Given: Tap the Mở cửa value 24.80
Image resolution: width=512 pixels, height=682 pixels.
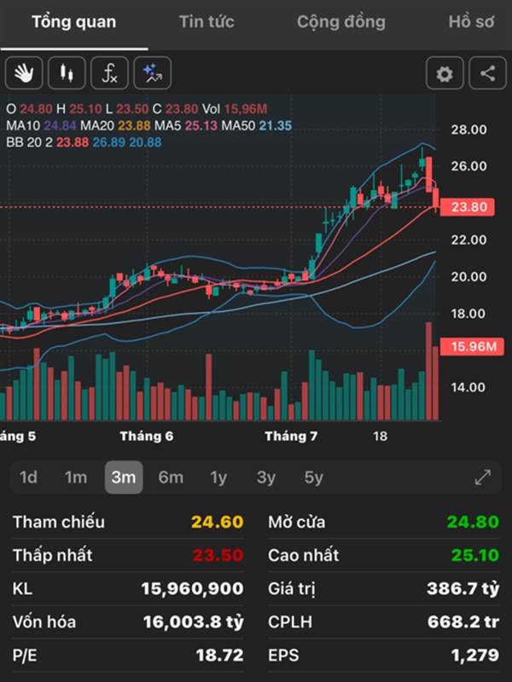Looking at the screenshot, I should coord(473,522).
